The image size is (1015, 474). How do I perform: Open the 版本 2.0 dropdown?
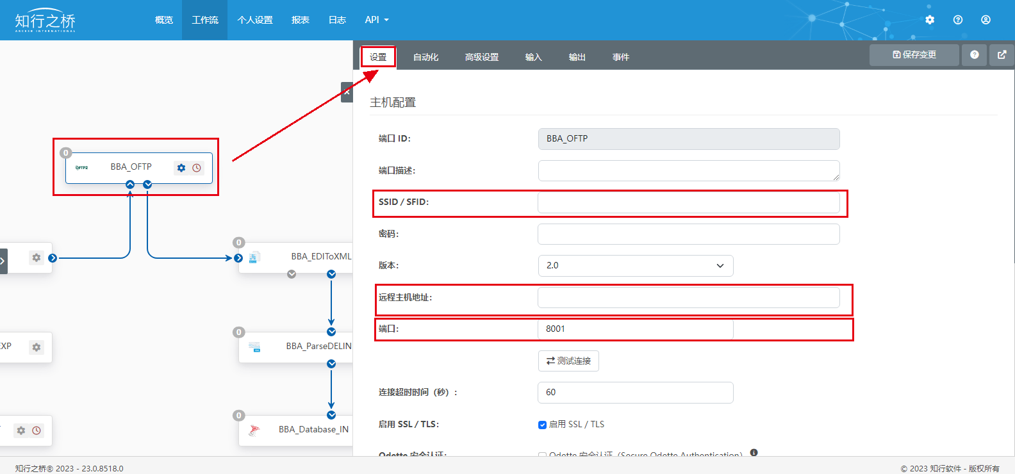[635, 266]
